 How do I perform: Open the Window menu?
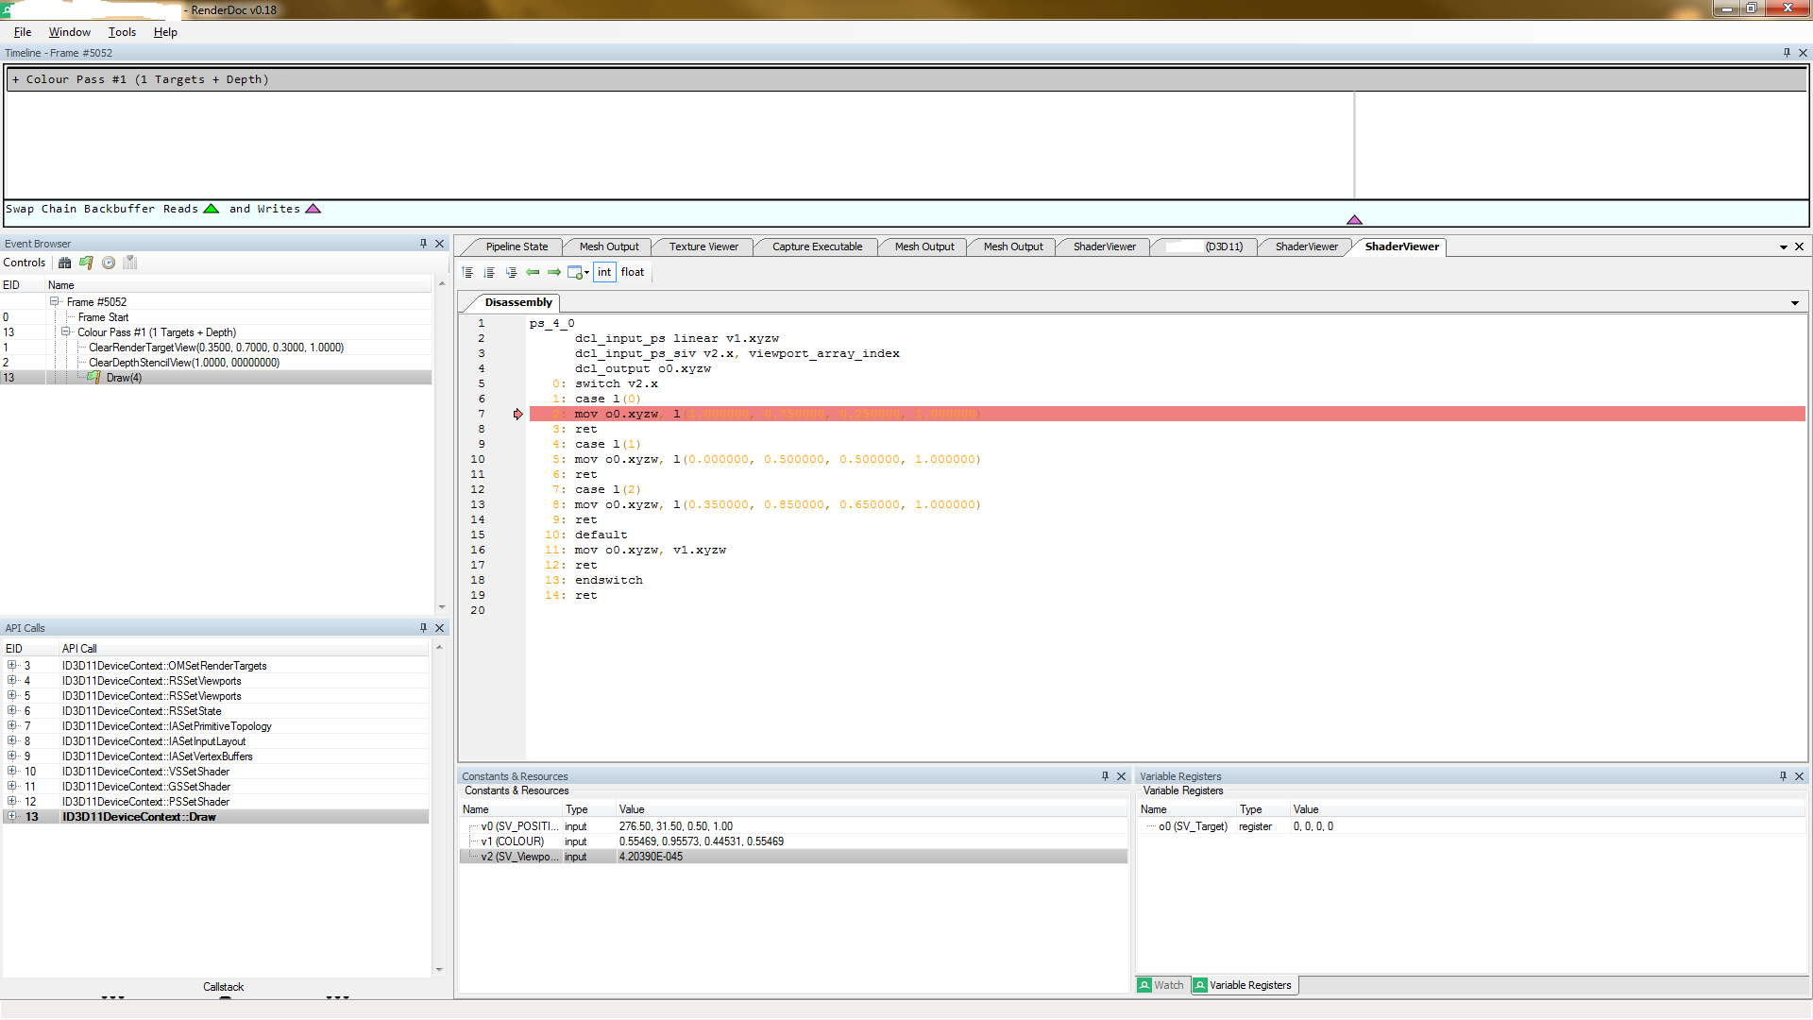click(x=69, y=32)
